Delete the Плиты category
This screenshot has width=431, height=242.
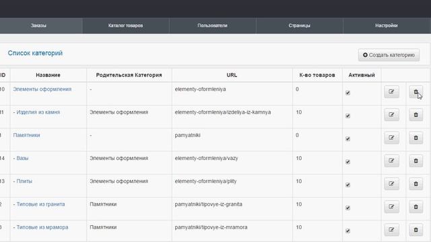tap(416, 184)
